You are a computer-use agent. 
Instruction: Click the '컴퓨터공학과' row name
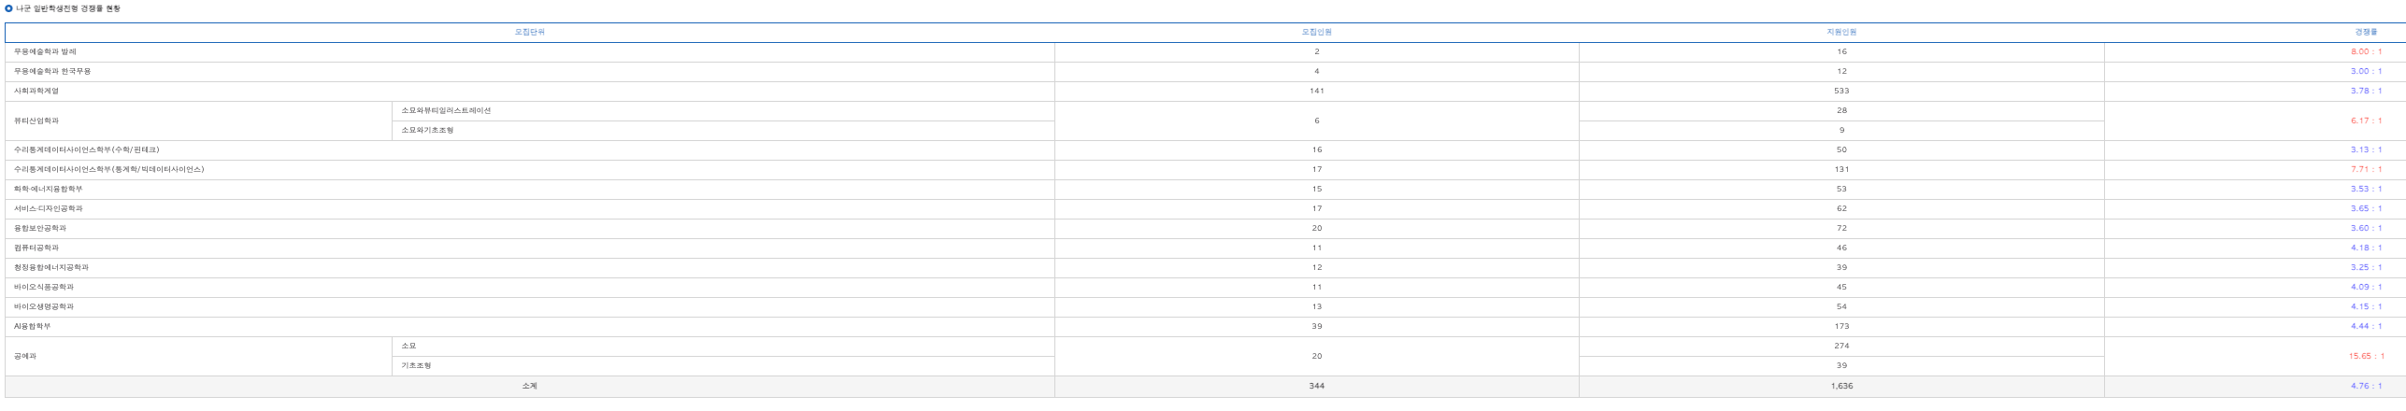coord(36,248)
